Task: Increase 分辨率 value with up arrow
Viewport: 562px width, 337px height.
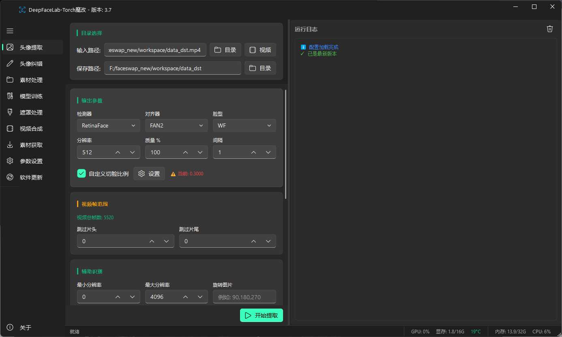Action: tap(118, 152)
